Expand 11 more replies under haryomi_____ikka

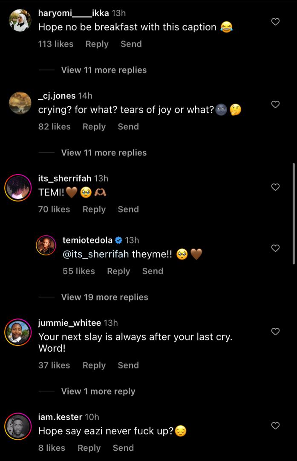click(104, 70)
